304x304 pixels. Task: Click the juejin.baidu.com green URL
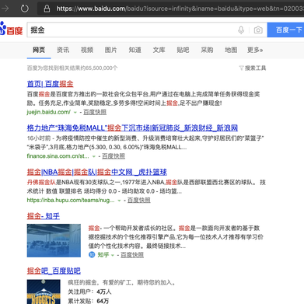click(48, 112)
